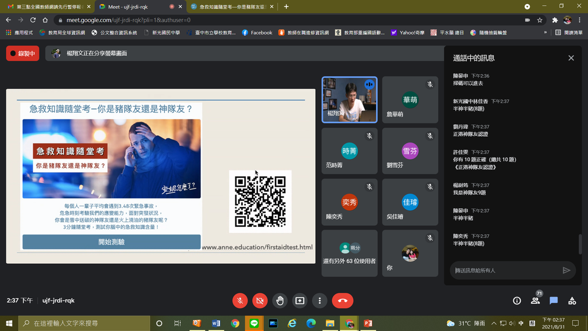Click your own video tile labeled 你

coord(410,253)
